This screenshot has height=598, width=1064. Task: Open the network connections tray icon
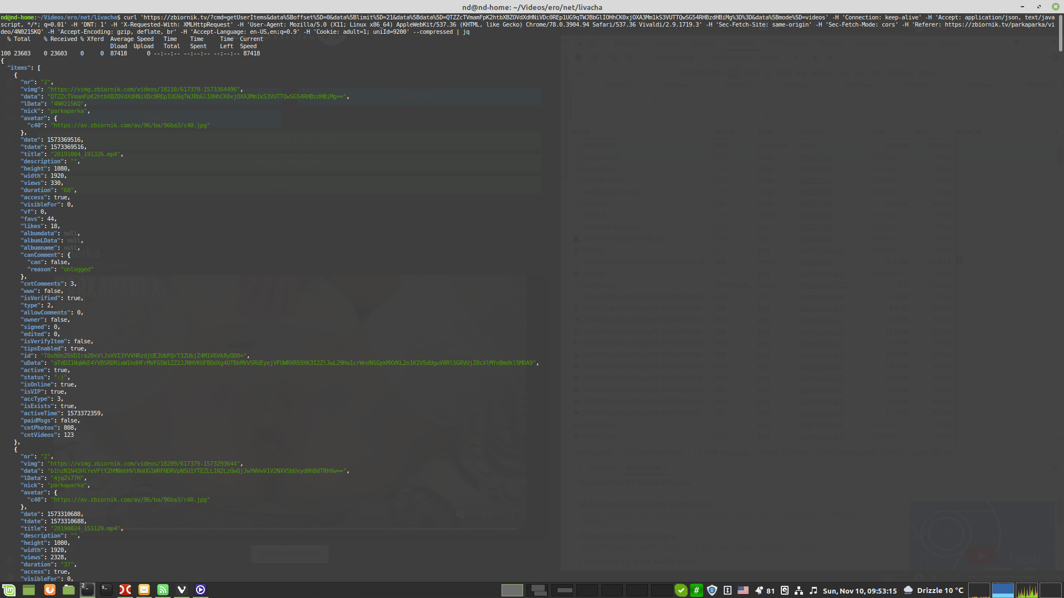799,591
